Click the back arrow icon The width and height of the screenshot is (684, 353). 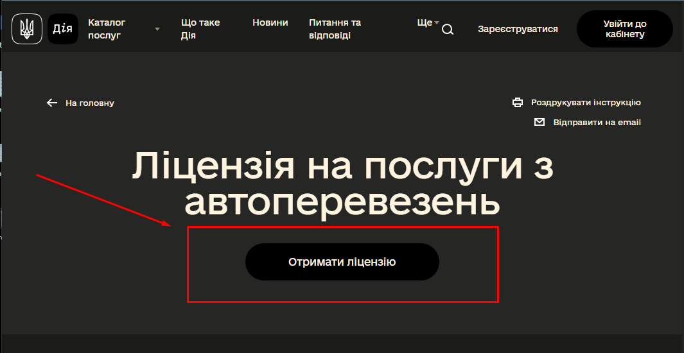pyautogui.click(x=52, y=103)
